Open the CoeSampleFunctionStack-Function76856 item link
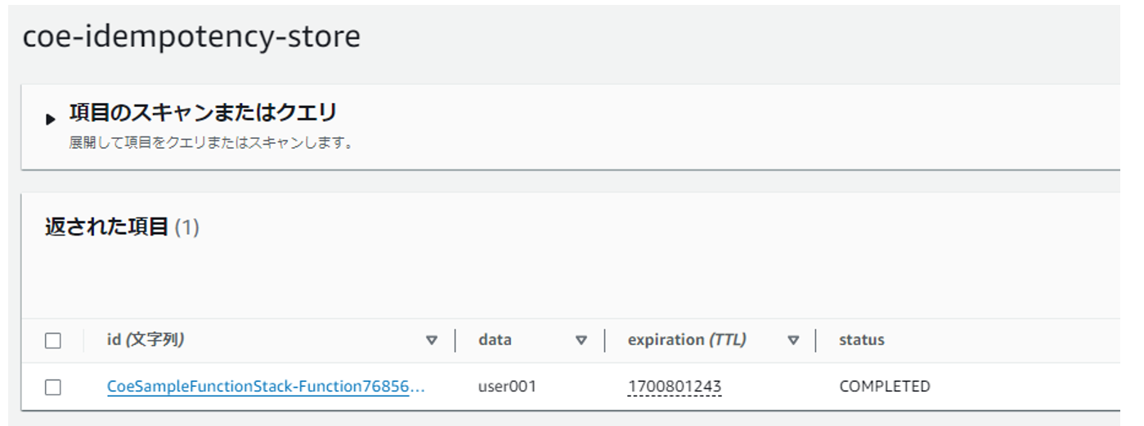The width and height of the screenshot is (1144, 426). pyautogui.click(x=266, y=387)
